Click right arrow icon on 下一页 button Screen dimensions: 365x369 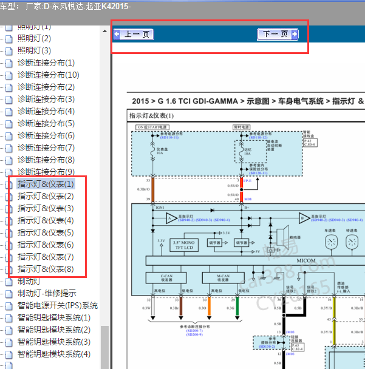click(x=295, y=35)
